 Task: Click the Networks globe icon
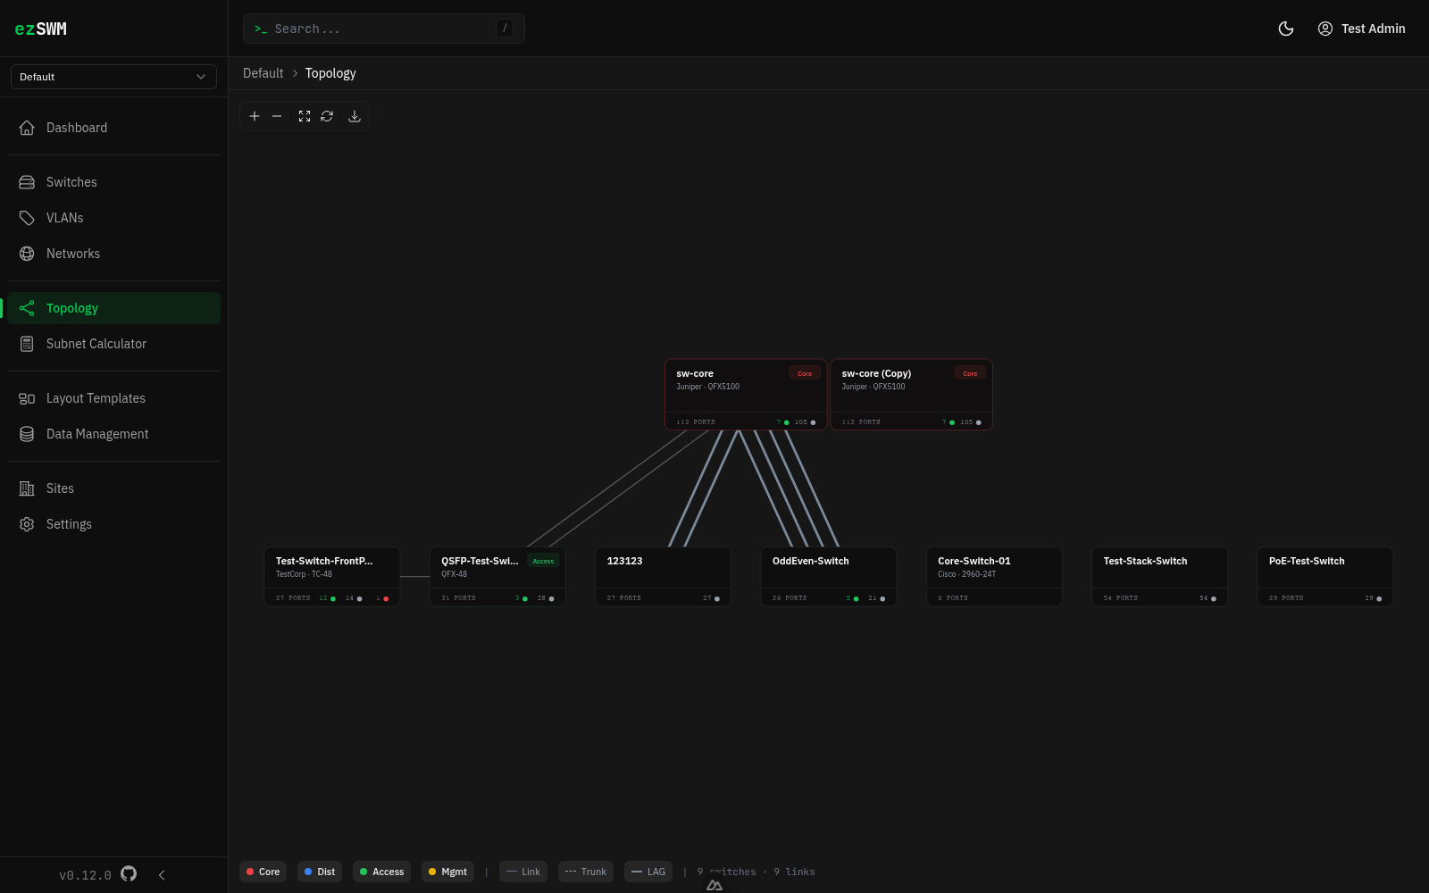point(27,254)
